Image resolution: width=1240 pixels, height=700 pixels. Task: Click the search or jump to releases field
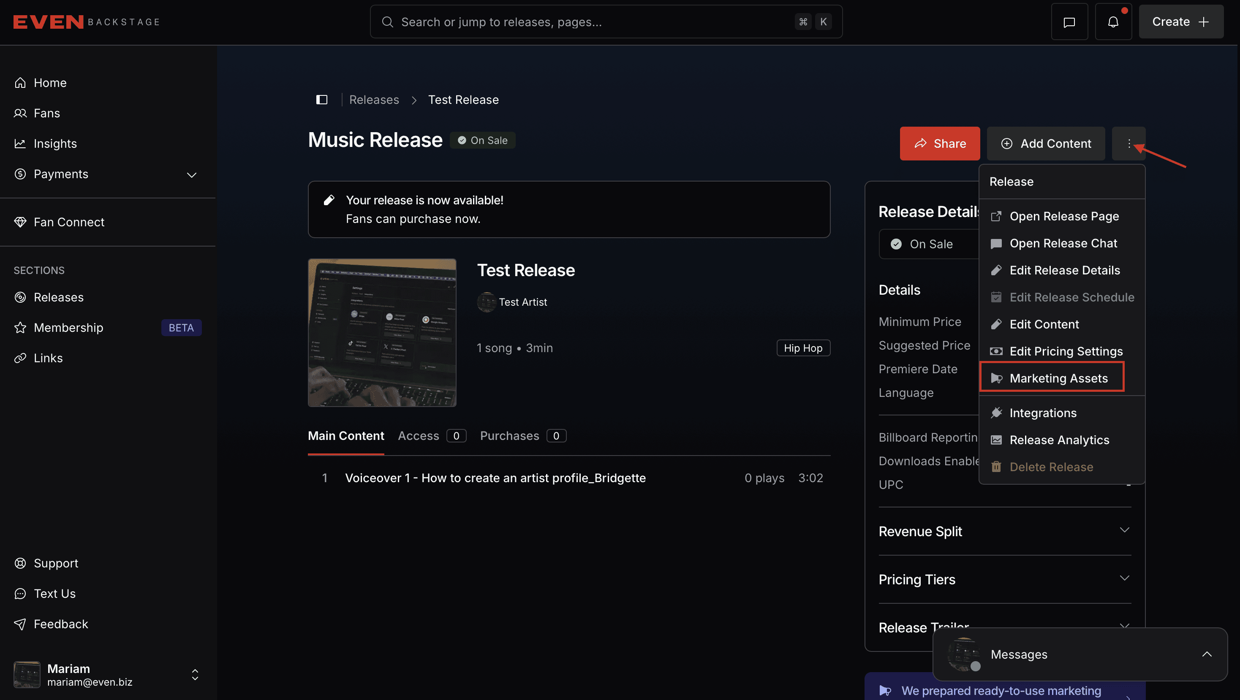[x=606, y=22]
